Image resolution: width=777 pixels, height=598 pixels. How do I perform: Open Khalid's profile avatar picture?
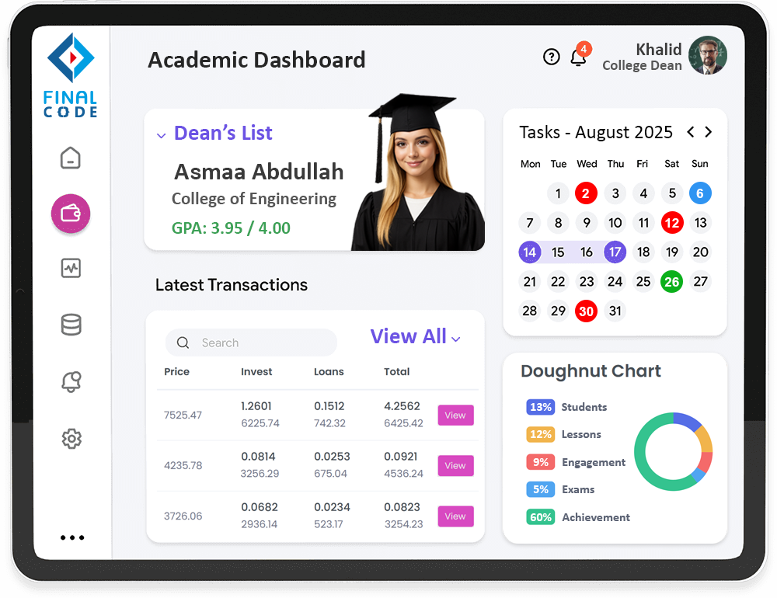tap(708, 56)
